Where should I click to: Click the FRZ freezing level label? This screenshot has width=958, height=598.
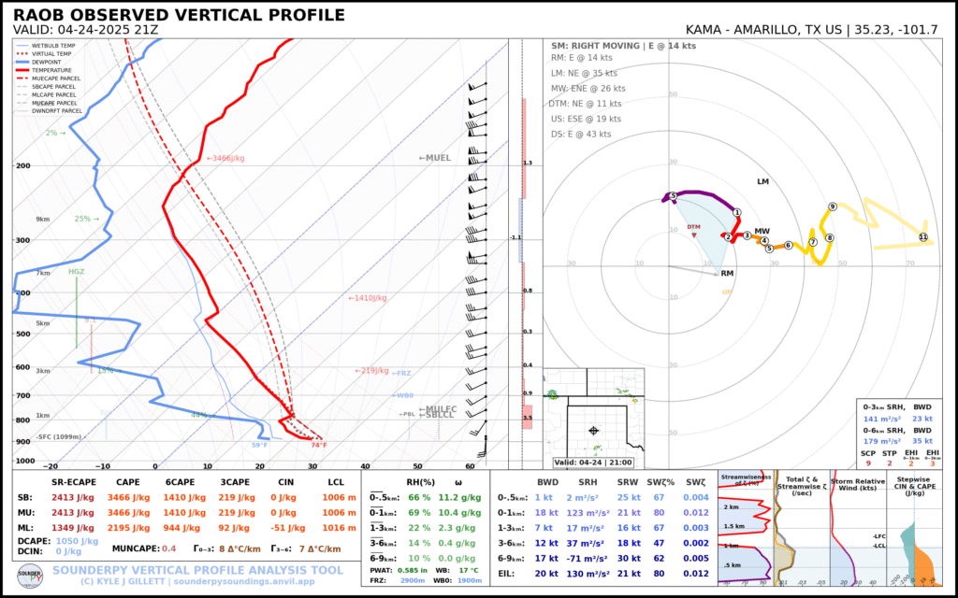(x=400, y=373)
